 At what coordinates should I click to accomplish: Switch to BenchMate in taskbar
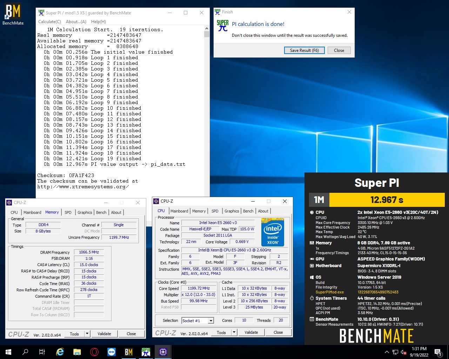[129, 352]
